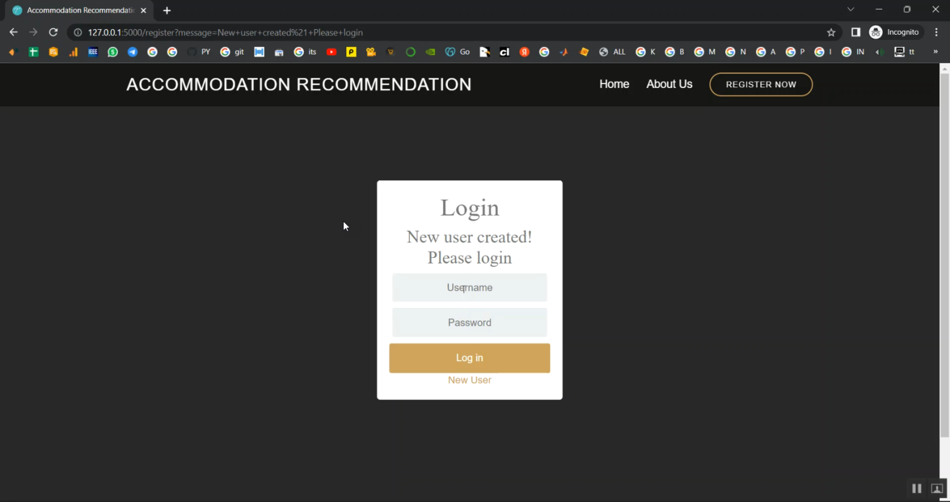
Task: Open the browser side panel icon
Action: click(x=856, y=32)
